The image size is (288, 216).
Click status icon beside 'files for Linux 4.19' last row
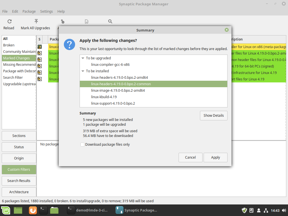tap(39, 79)
